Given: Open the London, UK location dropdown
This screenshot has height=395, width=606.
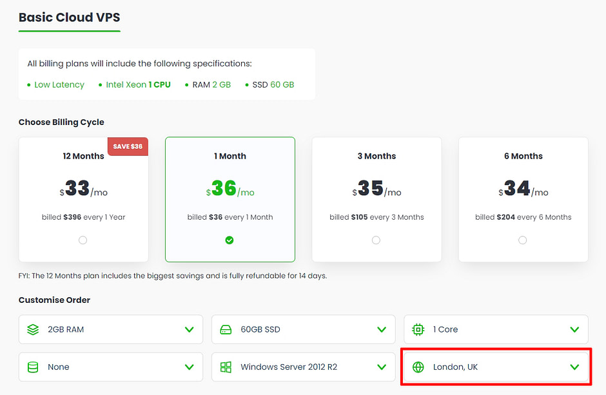Looking at the screenshot, I should coord(574,367).
